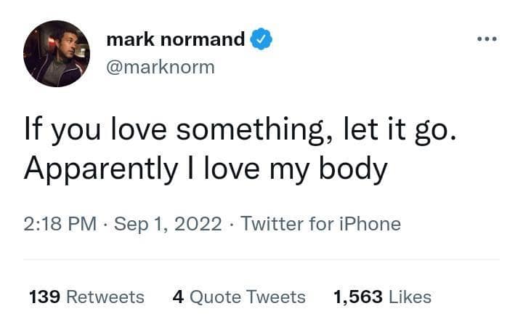
Task: Click the word "Retweets" label
Action: 105,297
